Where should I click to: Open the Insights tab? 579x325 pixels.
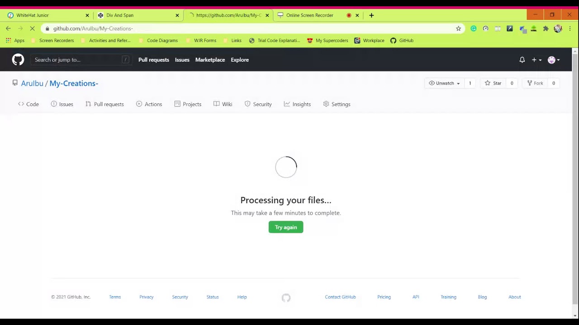pyautogui.click(x=297, y=104)
